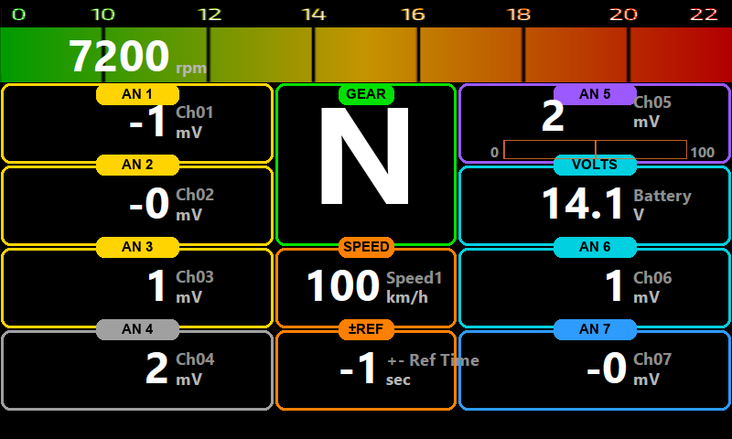Image resolution: width=732 pixels, height=439 pixels.
Task: Select the green GEAR label badge
Action: click(x=366, y=94)
